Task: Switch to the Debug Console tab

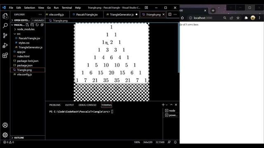Action: click(87, 105)
